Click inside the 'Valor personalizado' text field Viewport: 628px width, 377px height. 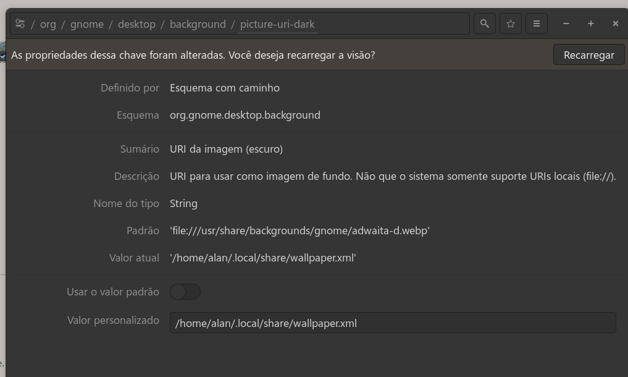[x=393, y=322]
